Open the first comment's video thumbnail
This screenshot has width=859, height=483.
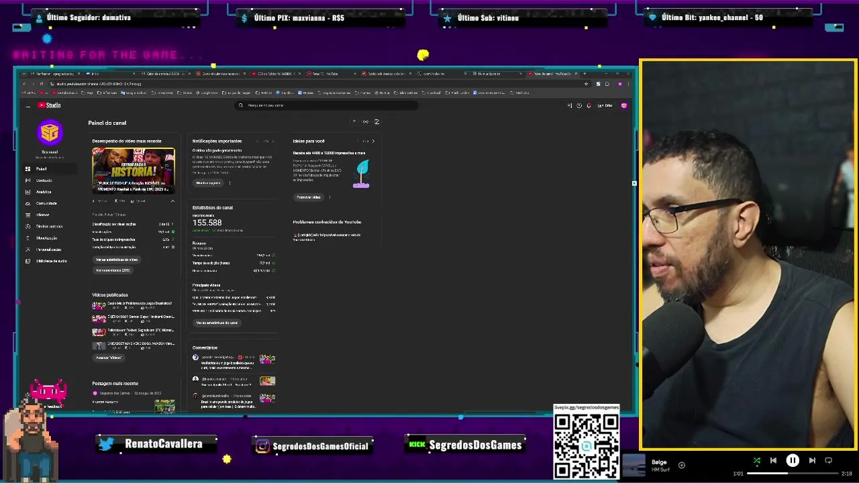pos(267,360)
